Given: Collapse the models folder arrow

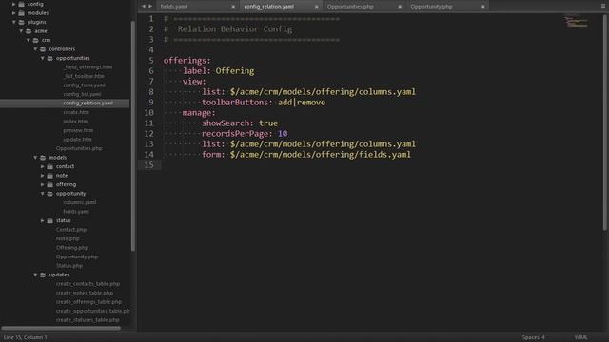Looking at the screenshot, I should point(35,158).
